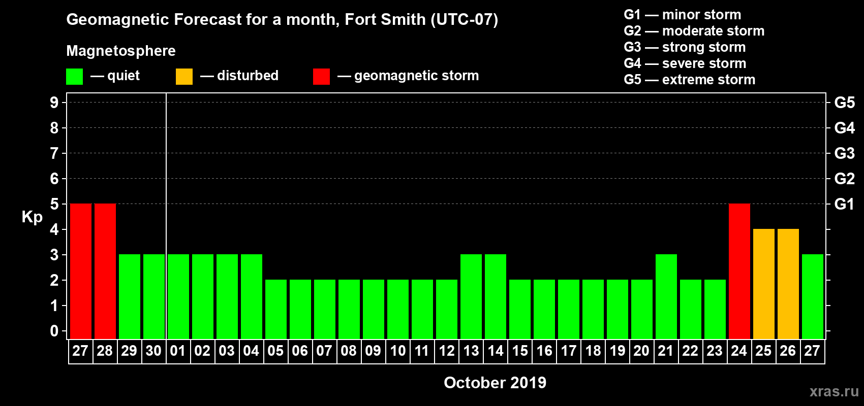Click the 'G1 — minor storm' legend line
This screenshot has height=406, width=864.
tap(682, 14)
